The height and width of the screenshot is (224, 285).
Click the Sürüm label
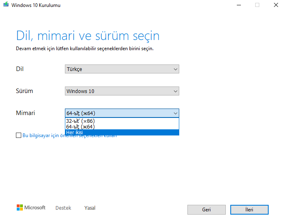coord(24,91)
